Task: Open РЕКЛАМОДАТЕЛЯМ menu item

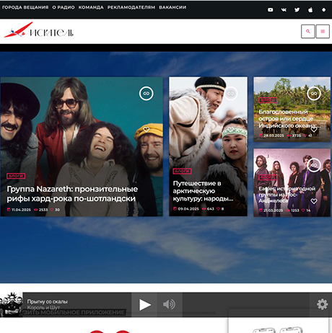Action: (131, 7)
